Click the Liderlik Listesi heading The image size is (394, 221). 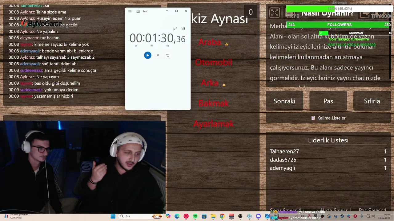(x=328, y=140)
